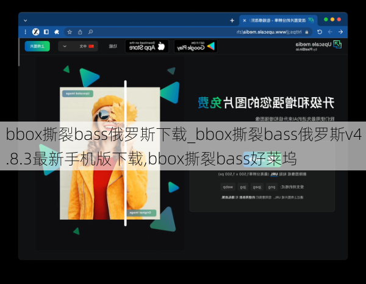Open the extensions puzzle-piece icon
The width and height of the screenshot is (366, 284).
click(x=57, y=32)
